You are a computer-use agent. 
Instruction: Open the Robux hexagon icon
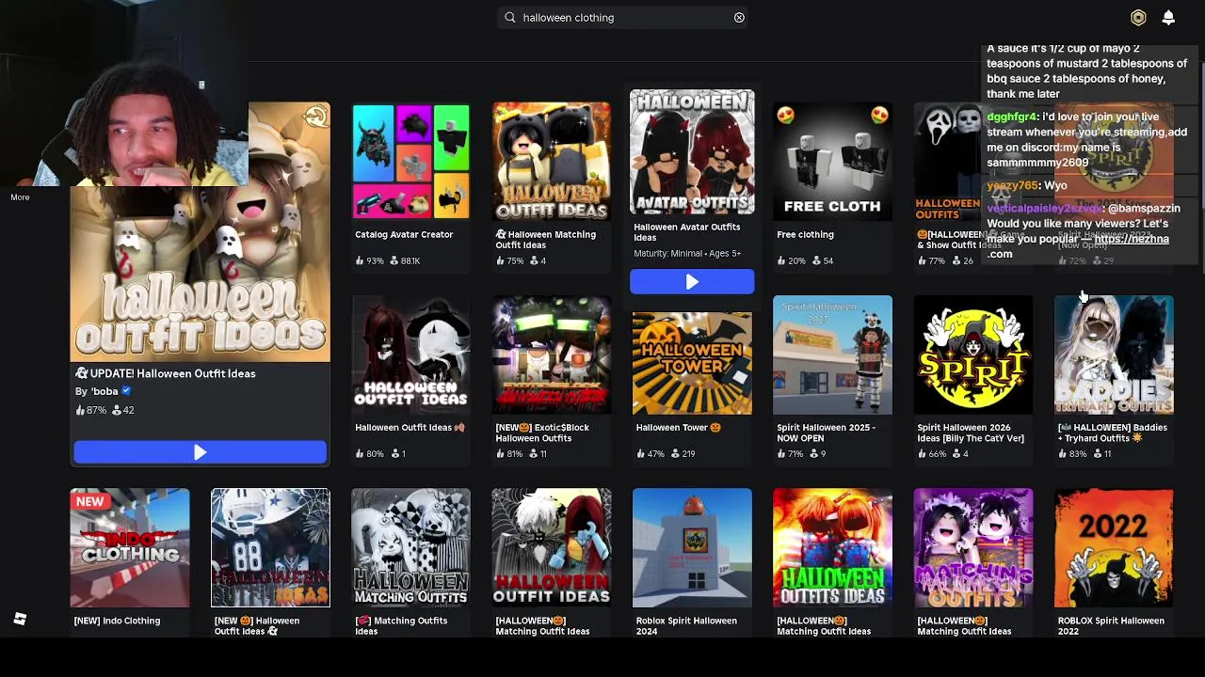(1138, 17)
